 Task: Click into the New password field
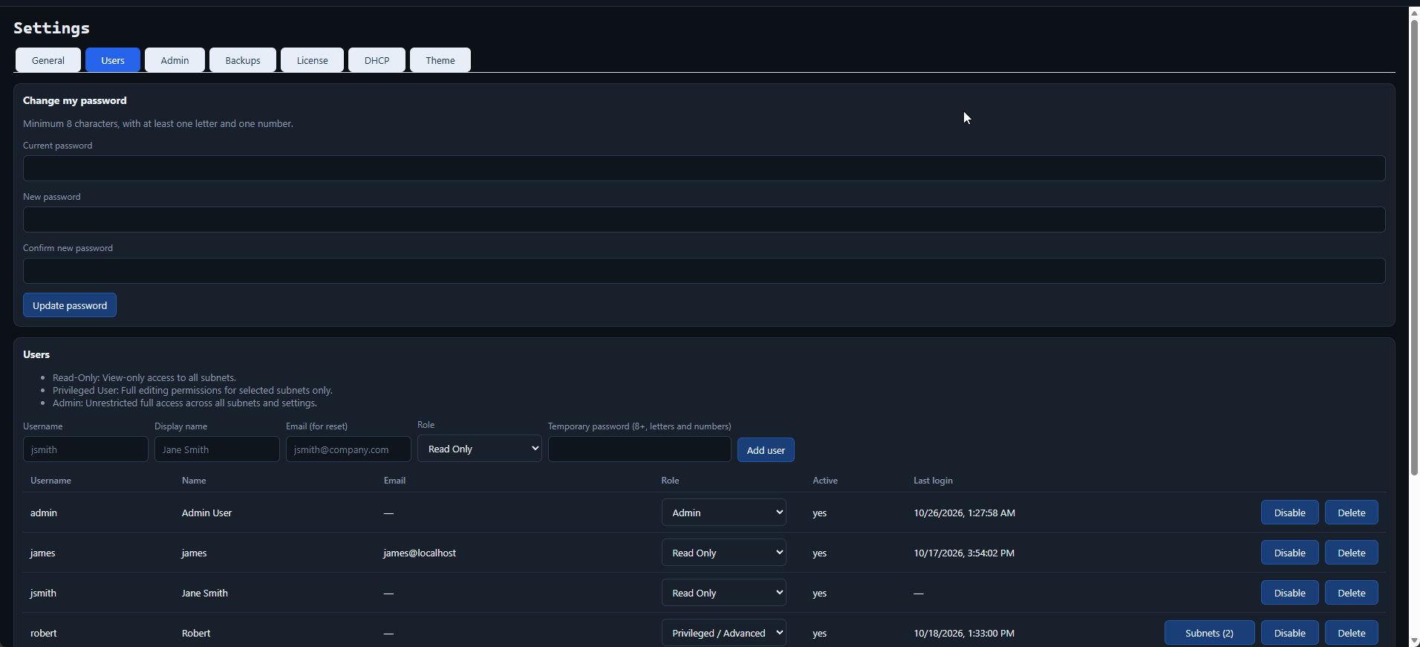click(x=704, y=219)
